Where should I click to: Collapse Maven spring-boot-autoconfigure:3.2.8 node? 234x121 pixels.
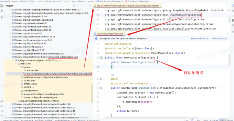[10, 57]
